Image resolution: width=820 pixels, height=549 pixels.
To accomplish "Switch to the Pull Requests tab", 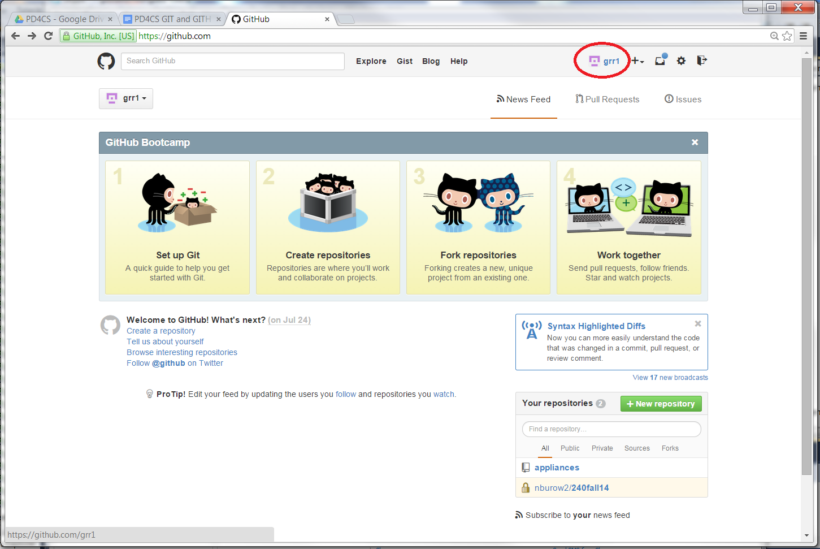I will [608, 100].
